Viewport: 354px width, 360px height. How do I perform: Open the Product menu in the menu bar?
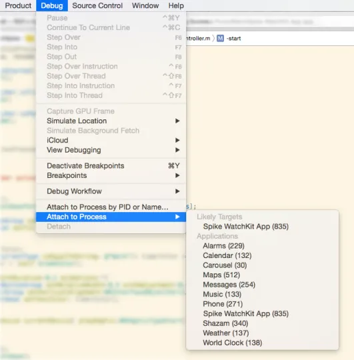[x=18, y=5]
